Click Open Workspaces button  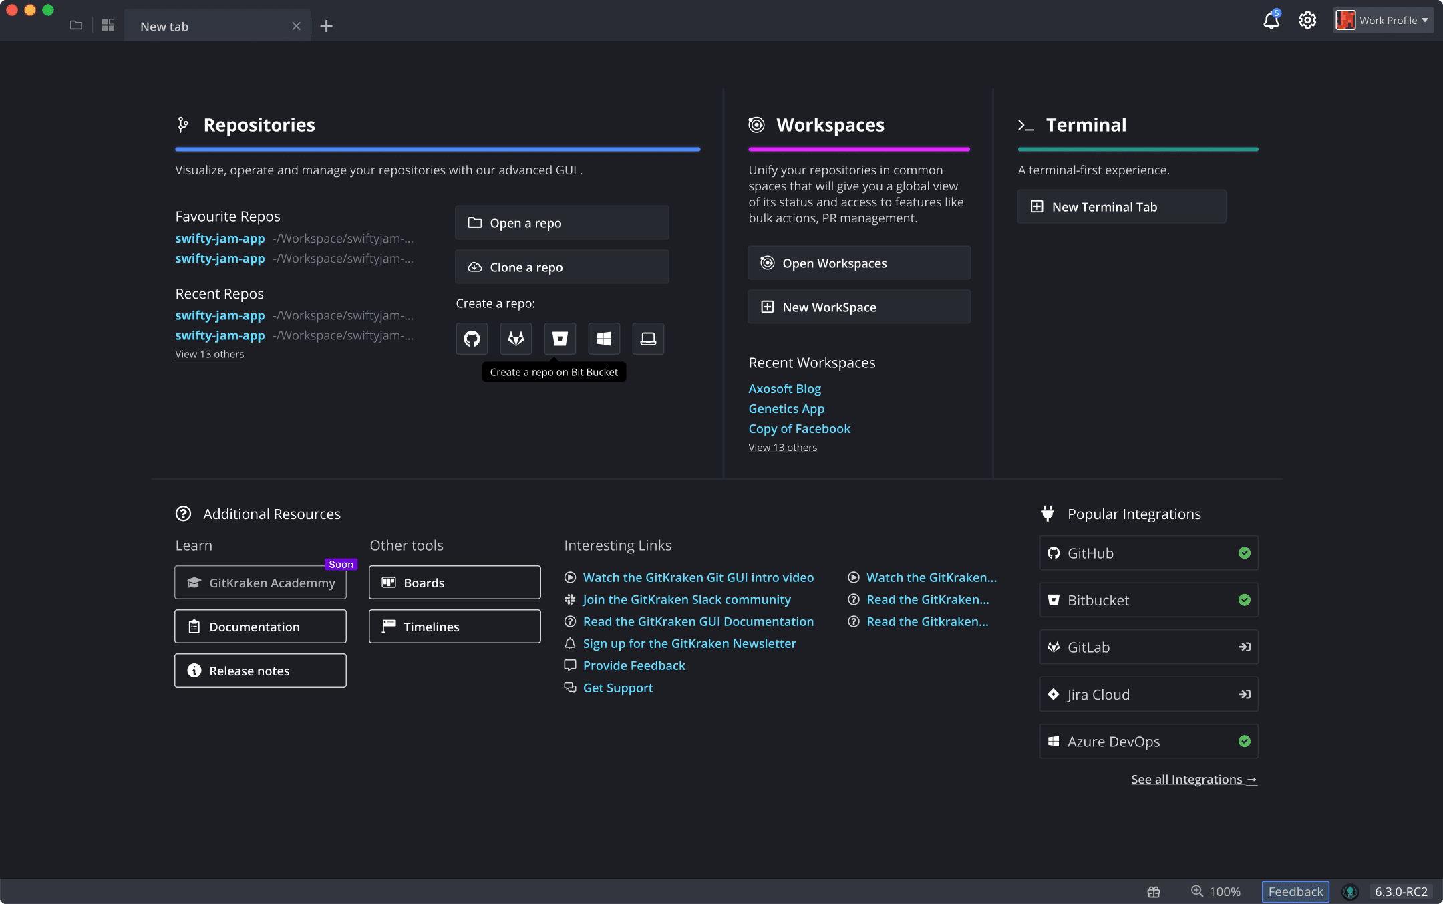pyautogui.click(x=859, y=263)
